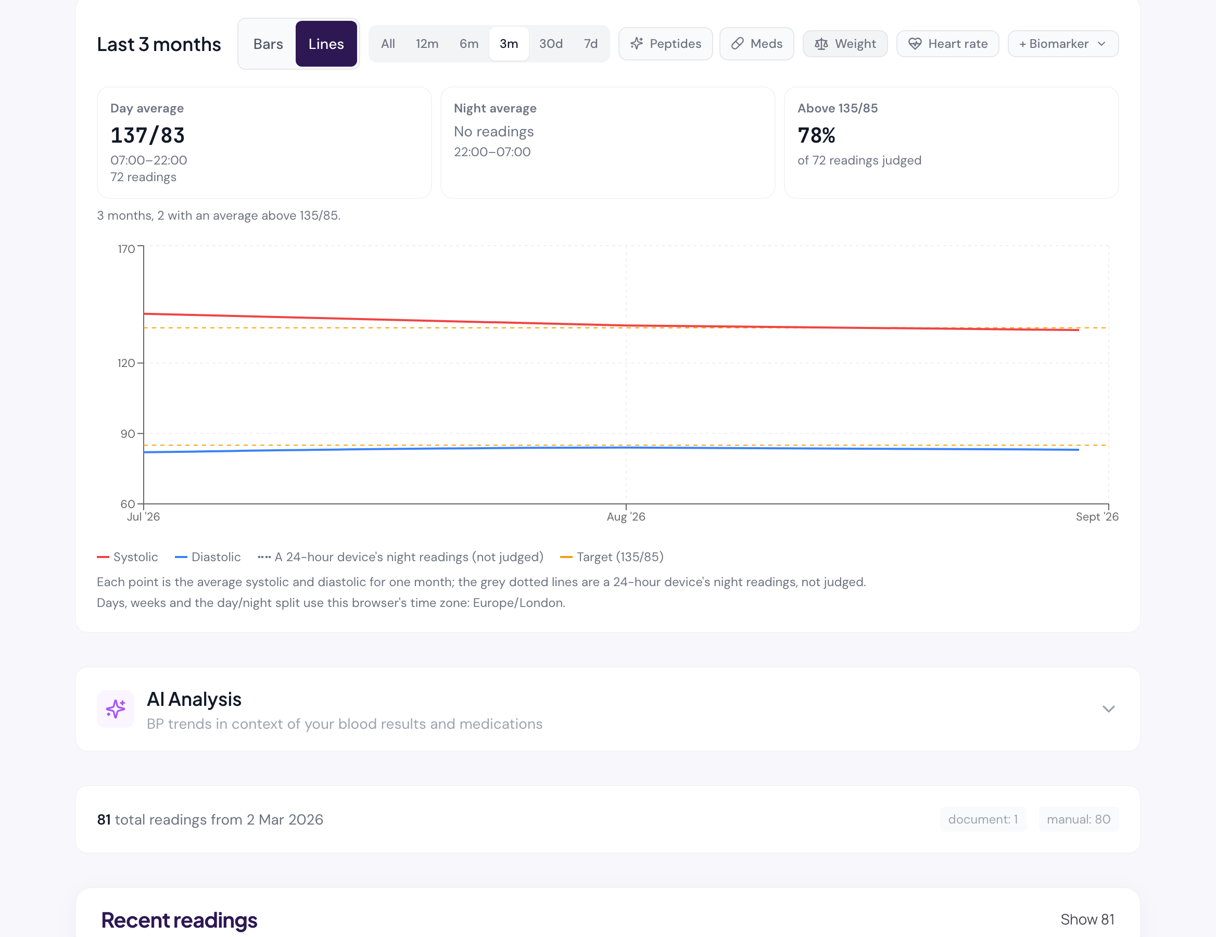The height and width of the screenshot is (937, 1216).
Task: Click the Recent readings heading
Action: point(179,920)
